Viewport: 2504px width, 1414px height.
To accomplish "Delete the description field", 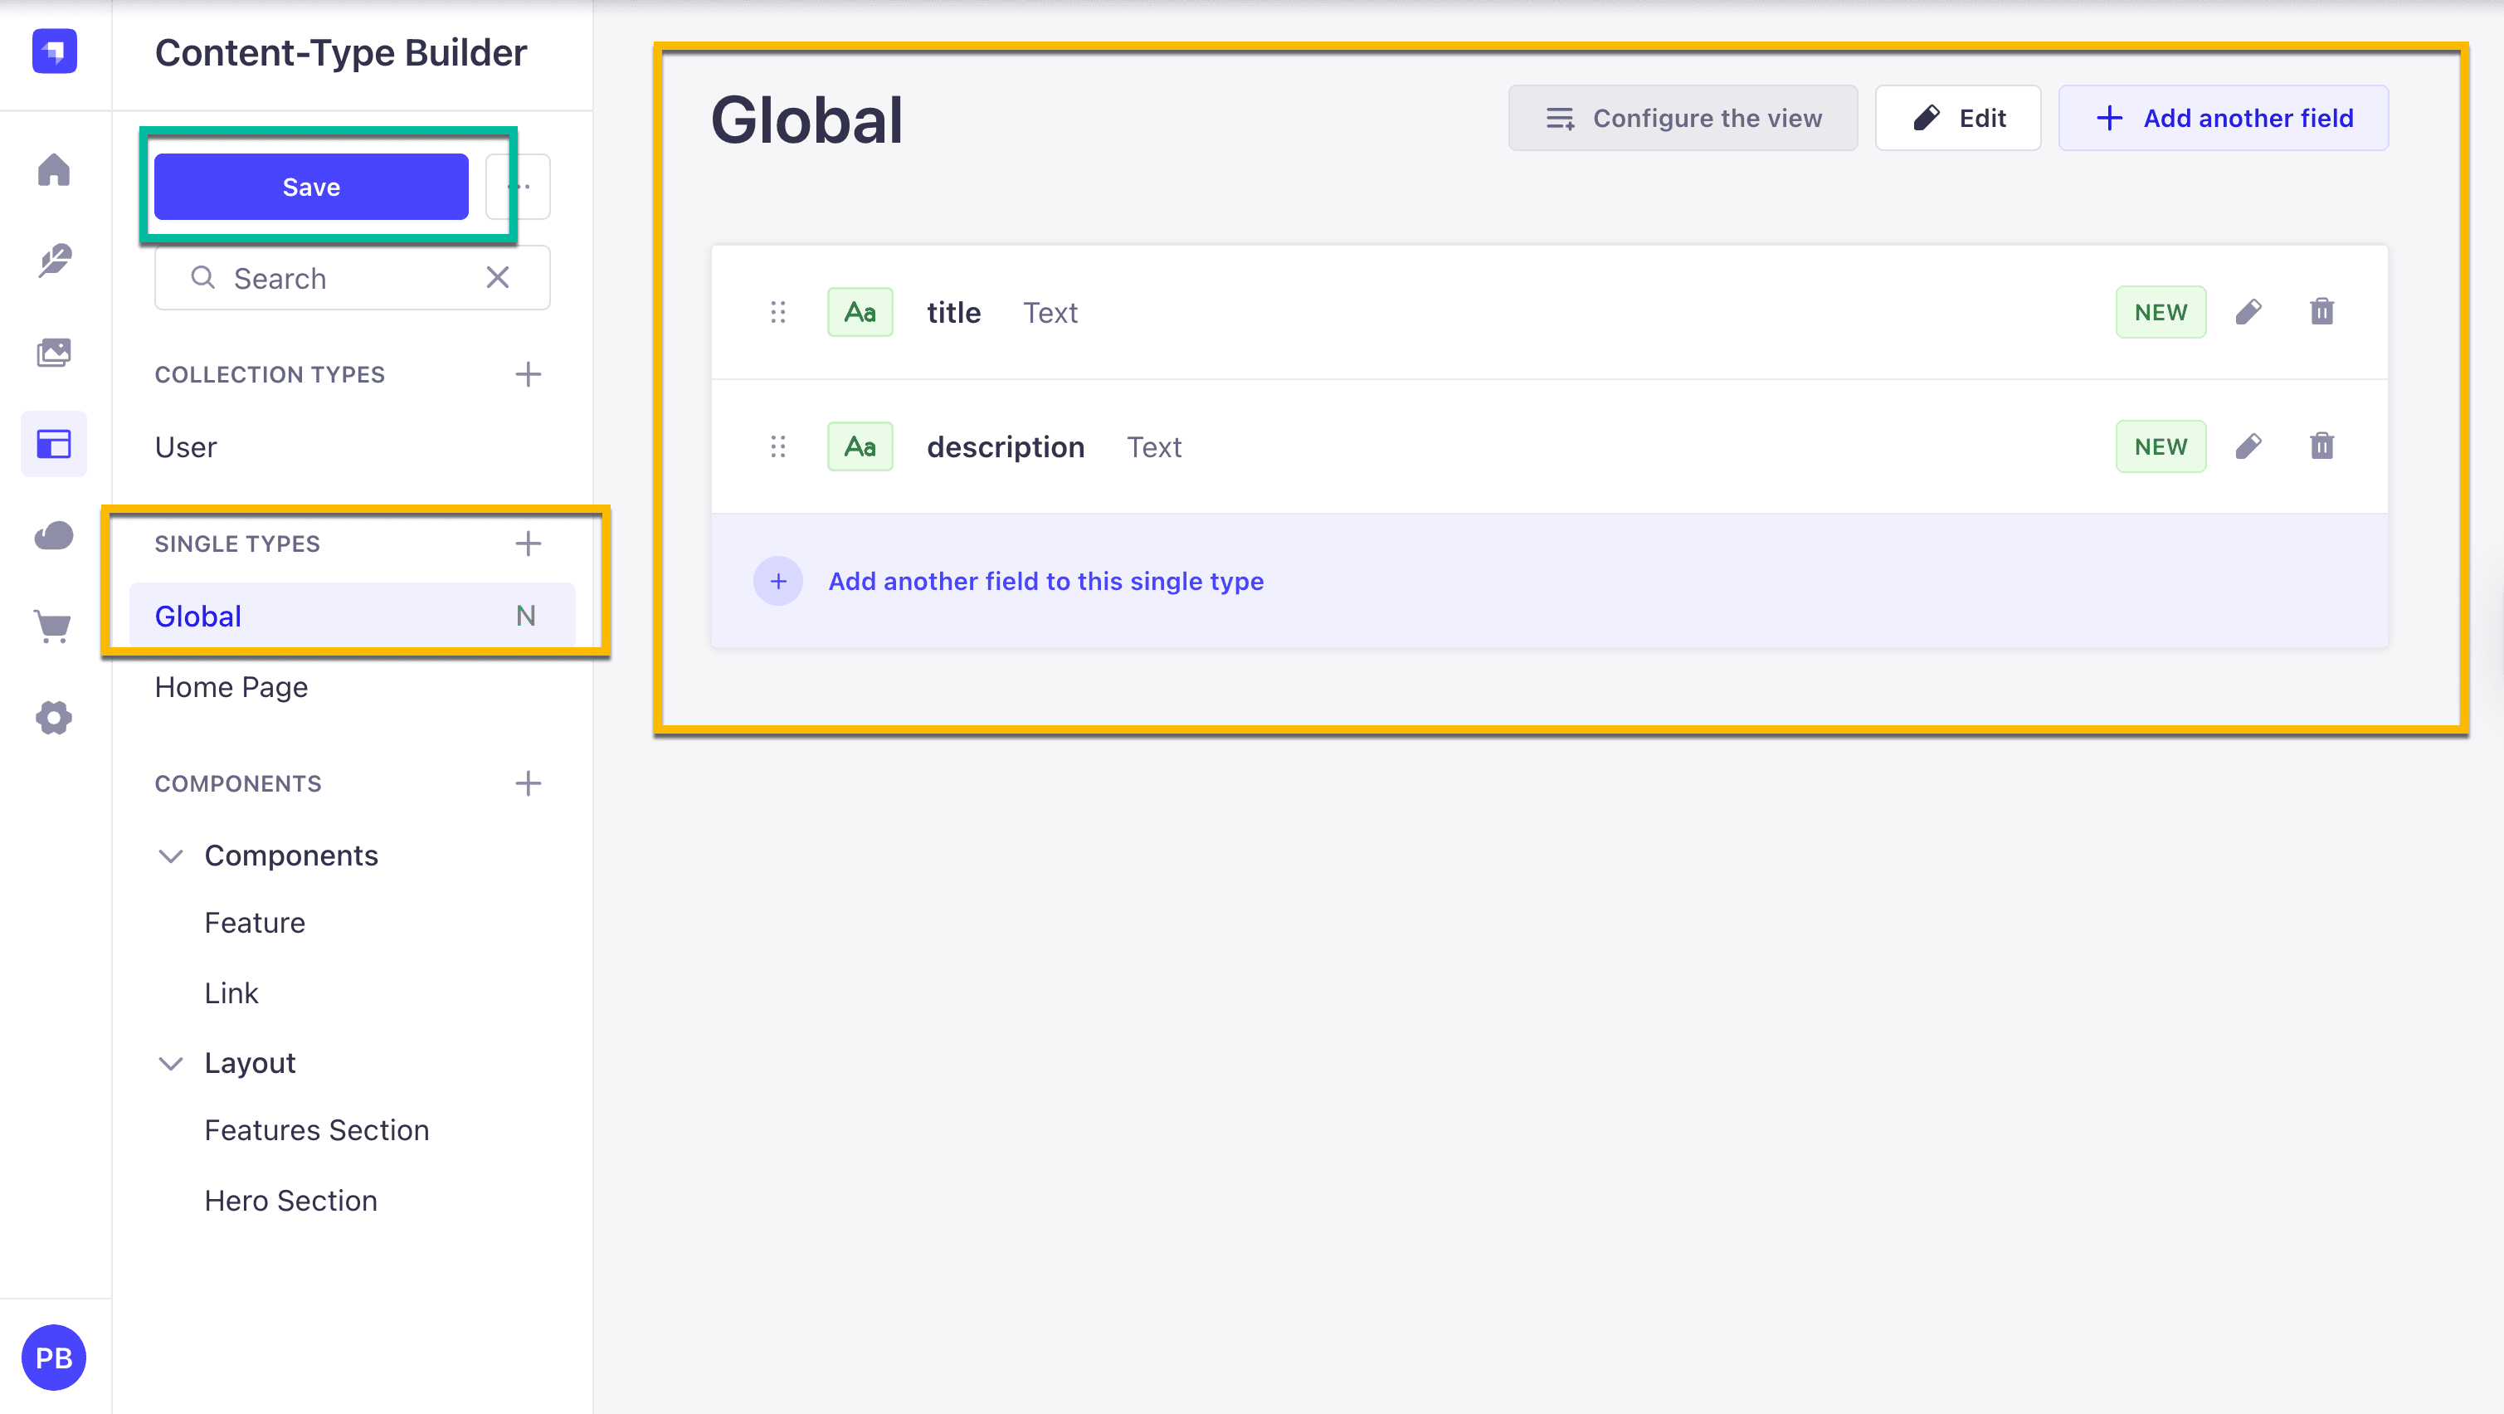I will tap(2321, 446).
